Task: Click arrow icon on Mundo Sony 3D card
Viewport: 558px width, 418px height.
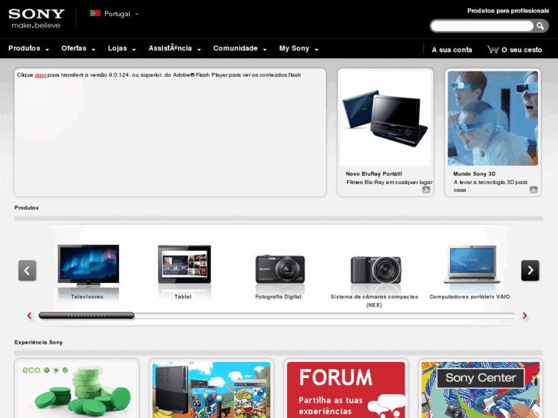Action: point(533,189)
